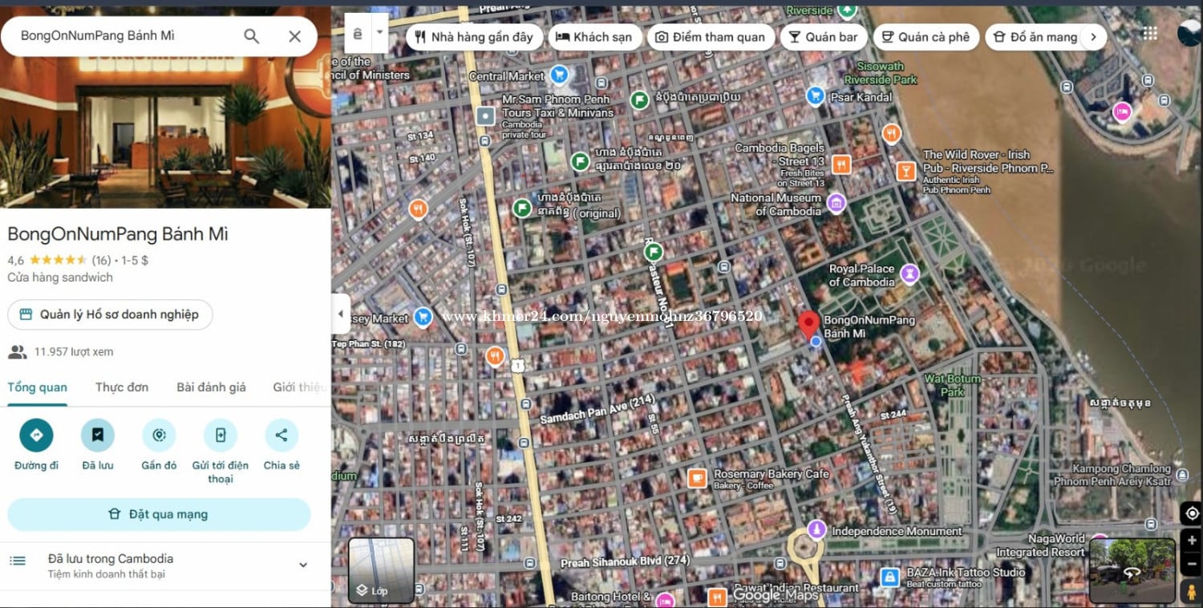Image resolution: width=1203 pixels, height=608 pixels.
Task: Filter map by Nhà hàng gần đây
Action: 474,37
